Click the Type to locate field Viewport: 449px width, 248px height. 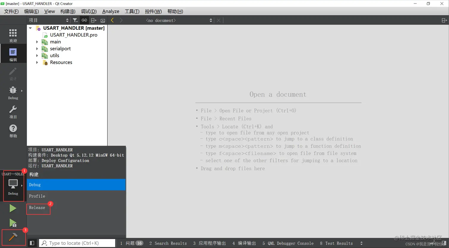77,243
